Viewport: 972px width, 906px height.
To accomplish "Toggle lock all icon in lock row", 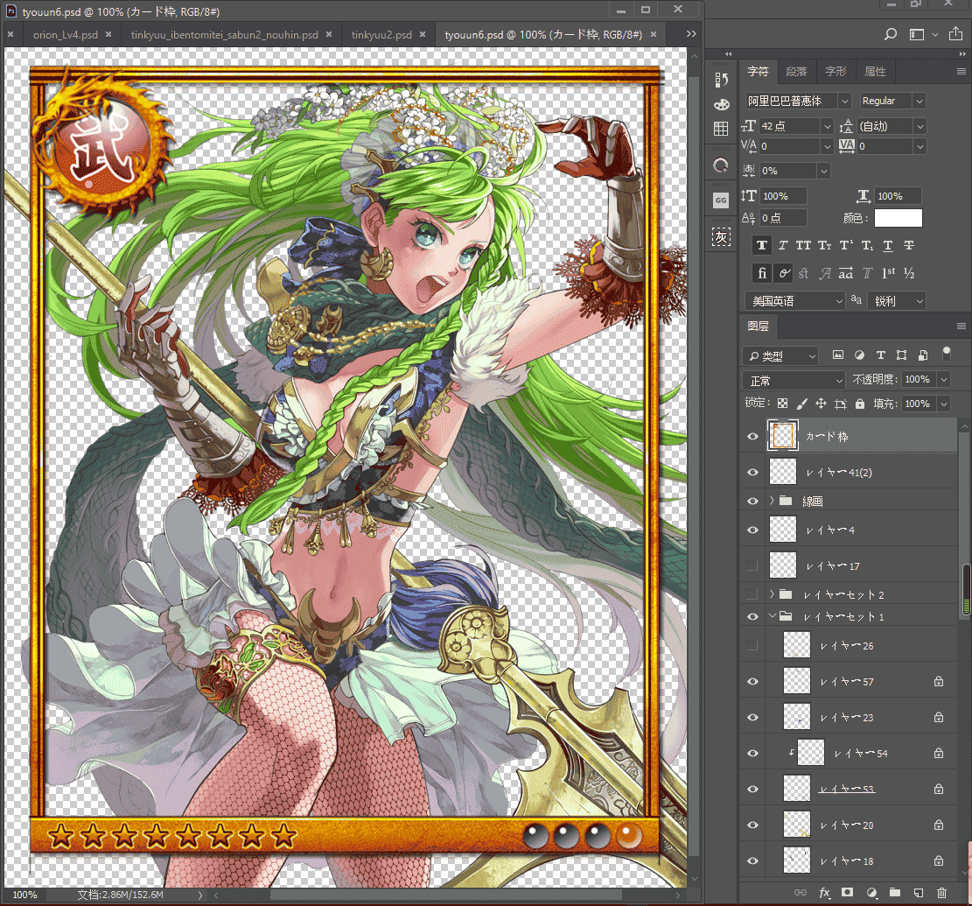I will 859,404.
